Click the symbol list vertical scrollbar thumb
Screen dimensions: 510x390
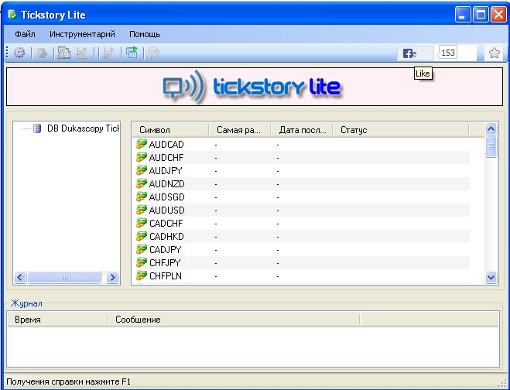tap(491, 146)
